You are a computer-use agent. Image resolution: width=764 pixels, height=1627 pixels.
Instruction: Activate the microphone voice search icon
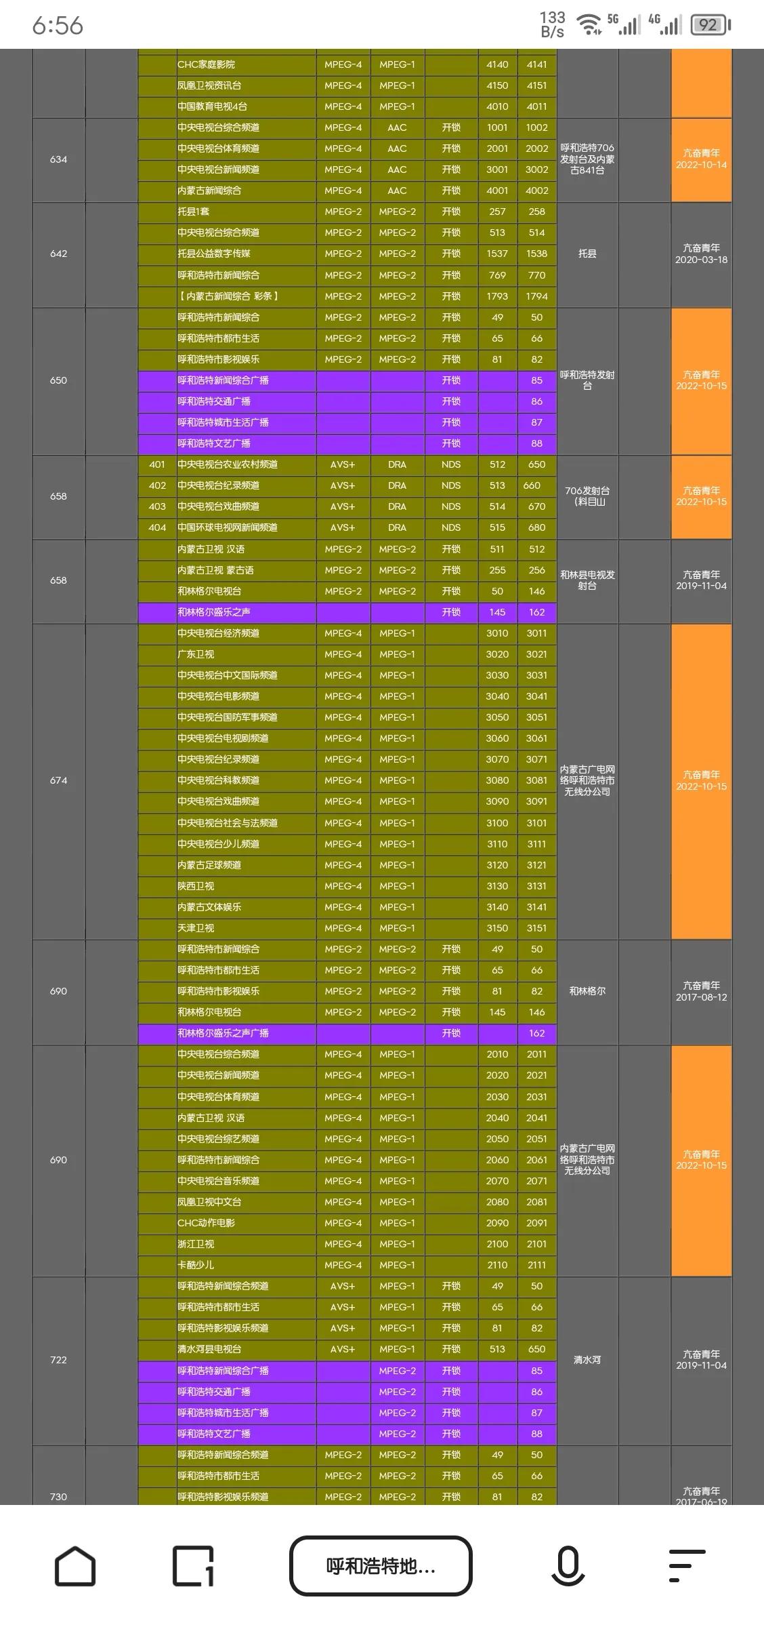(x=568, y=1566)
